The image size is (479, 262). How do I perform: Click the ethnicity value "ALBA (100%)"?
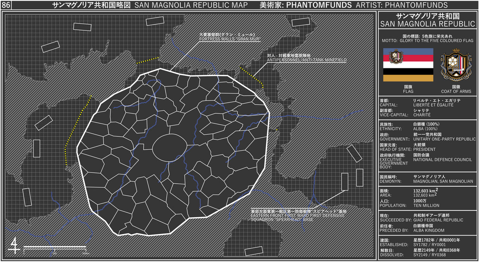tap(426, 129)
